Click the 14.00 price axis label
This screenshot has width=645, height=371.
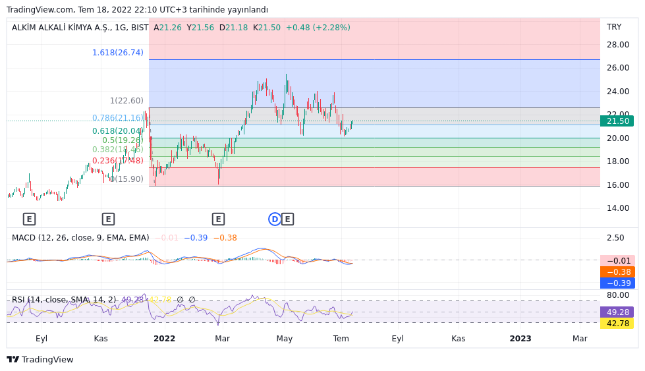618,208
